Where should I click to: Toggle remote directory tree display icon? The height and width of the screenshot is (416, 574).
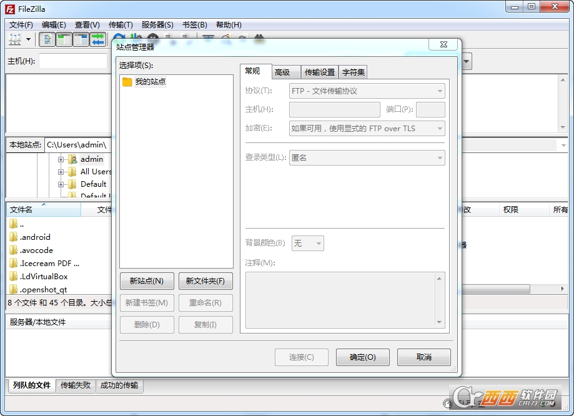click(81, 39)
